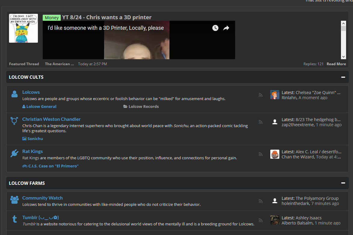Click the video title overlay text
The width and height of the screenshot is (353, 235).
tap(106, 28)
